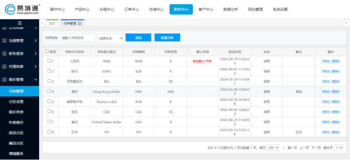Click 删除 for the 人民币 row

(x=335, y=61)
